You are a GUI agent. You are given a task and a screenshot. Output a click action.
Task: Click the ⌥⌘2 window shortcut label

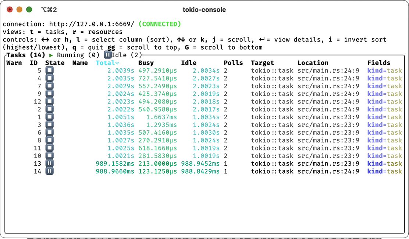(49, 10)
